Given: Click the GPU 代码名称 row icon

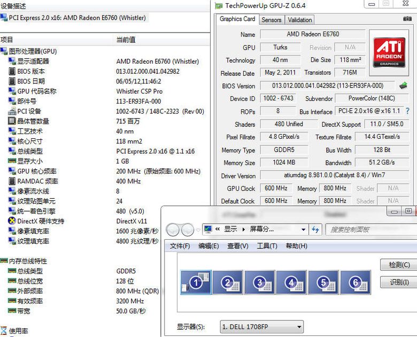Looking at the screenshot, I should [12, 91].
